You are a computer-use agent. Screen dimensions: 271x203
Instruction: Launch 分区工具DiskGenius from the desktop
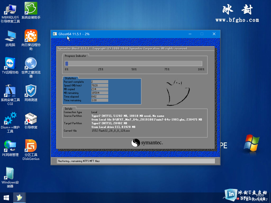tap(31, 150)
